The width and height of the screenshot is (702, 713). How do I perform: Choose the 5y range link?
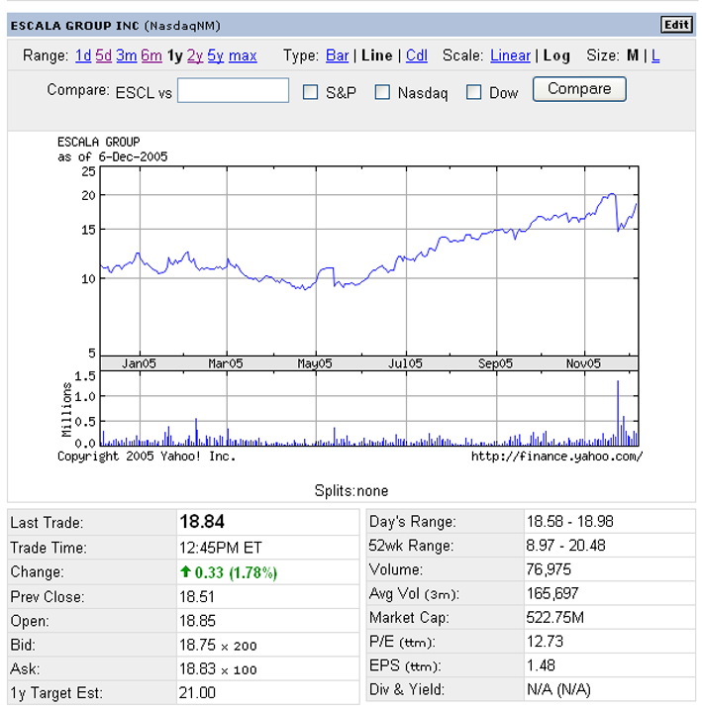tap(216, 55)
